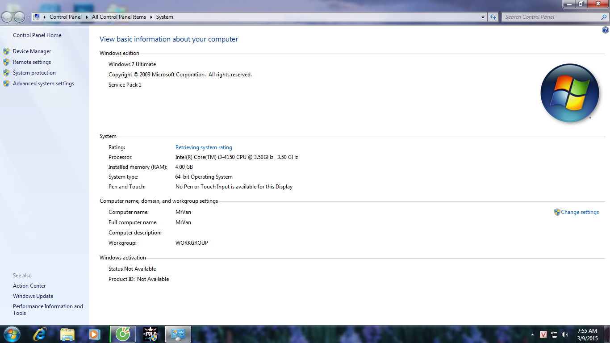Open the recent pages dropdown arrow

tap(28, 17)
